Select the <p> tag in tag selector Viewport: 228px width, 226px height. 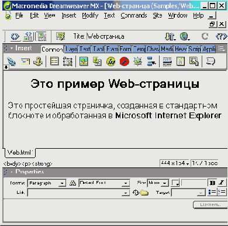point(27,163)
